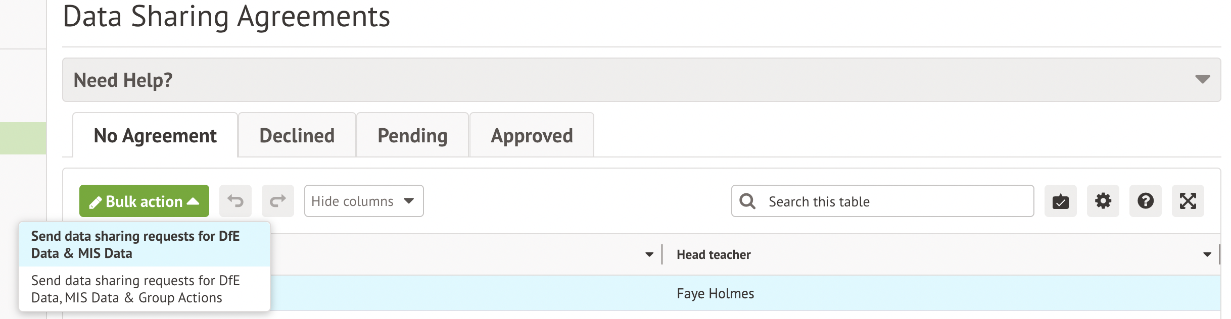Expand table to fullscreen icon
The height and width of the screenshot is (319, 1231).
[1188, 201]
